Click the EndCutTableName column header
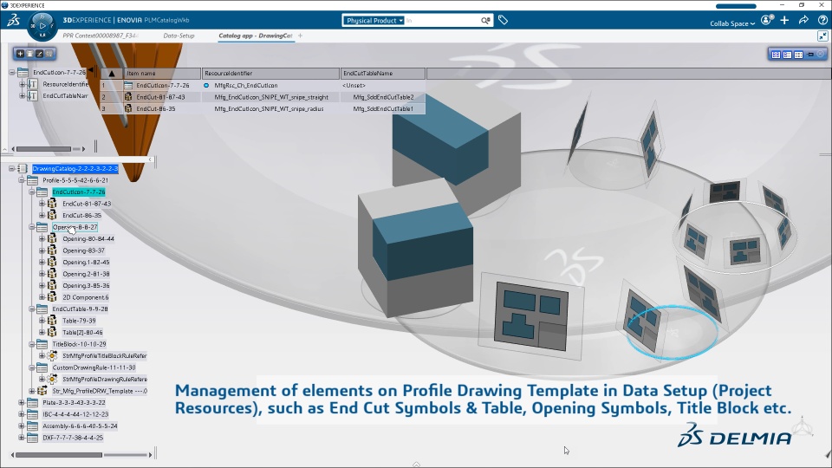The image size is (832, 468). coord(382,73)
